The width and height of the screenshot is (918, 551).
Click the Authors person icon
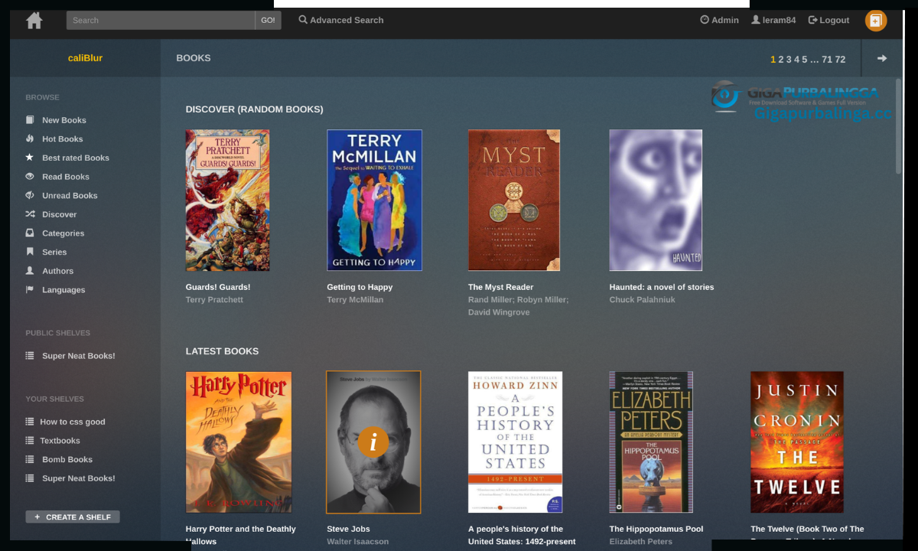point(30,271)
